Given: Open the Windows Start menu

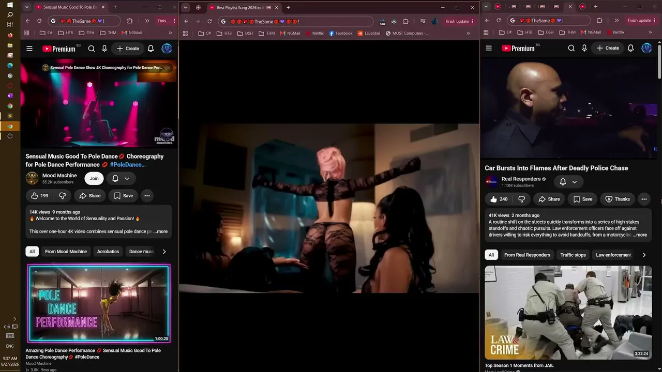Looking at the screenshot, I should (x=10, y=5).
